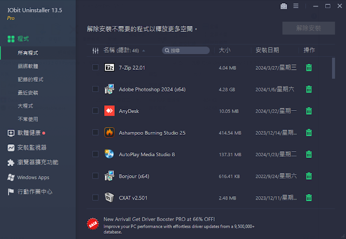Click the 行動作業中心 flag icon
Screen dimensions: 346x239
11,192
